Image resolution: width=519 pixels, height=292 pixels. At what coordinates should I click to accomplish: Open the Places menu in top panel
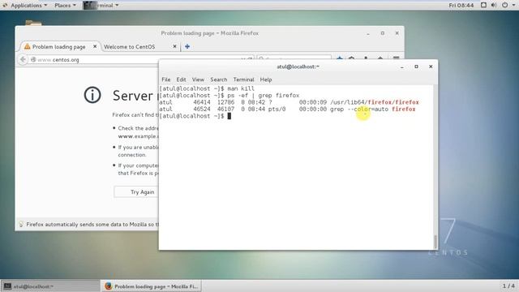click(x=65, y=6)
